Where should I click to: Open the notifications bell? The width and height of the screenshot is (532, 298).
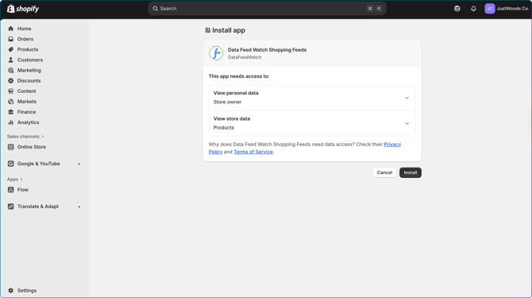[473, 9]
